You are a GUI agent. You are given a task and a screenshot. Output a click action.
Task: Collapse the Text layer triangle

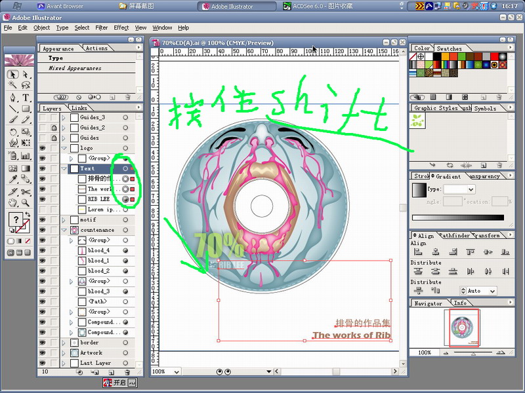[x=64, y=168]
